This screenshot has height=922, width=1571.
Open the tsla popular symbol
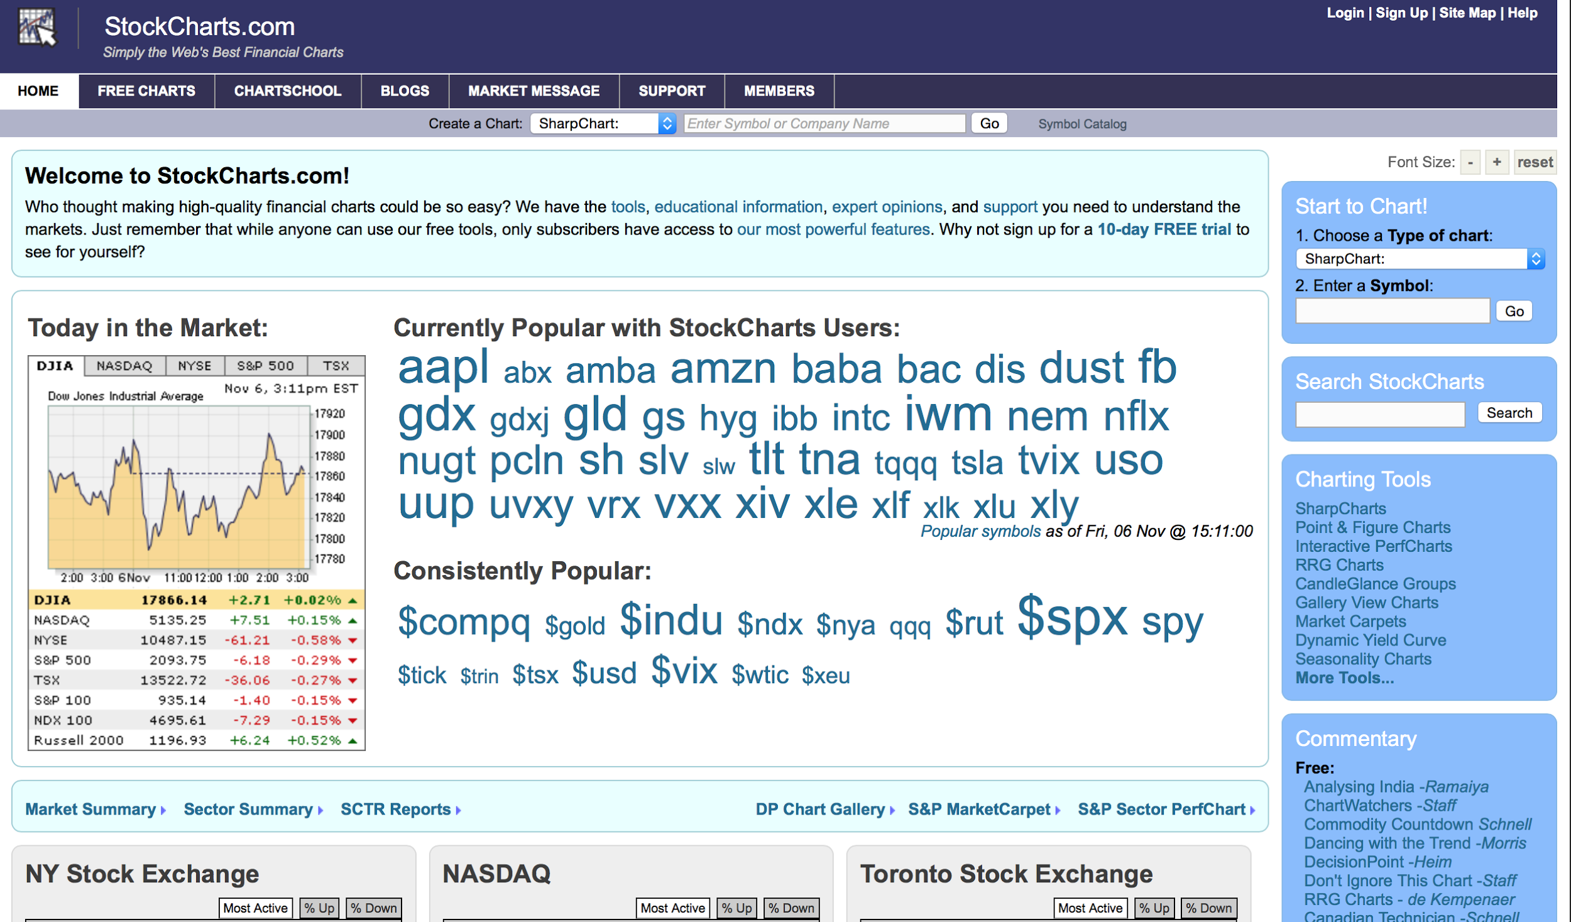[x=977, y=463]
